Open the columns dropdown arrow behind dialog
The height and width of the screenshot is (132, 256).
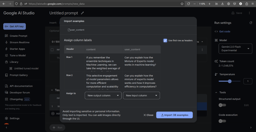click(x=202, y=42)
